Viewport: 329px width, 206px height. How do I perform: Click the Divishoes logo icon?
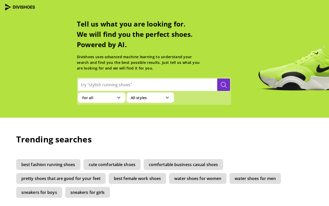pos(8,7)
